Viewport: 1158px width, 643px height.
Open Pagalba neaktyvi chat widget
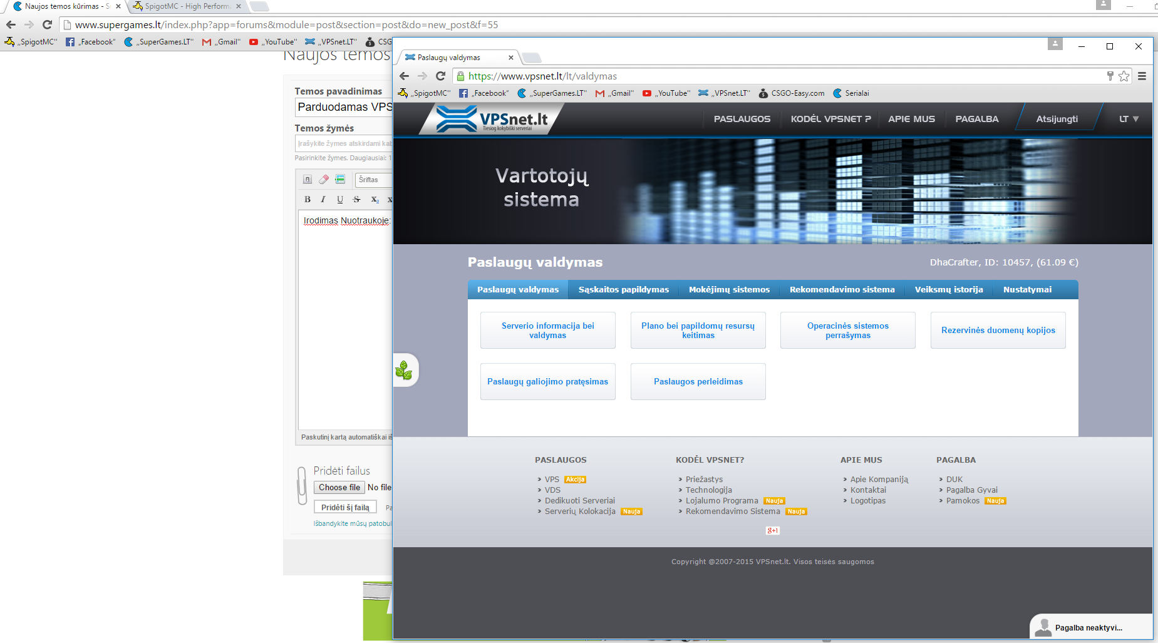pos(1091,627)
